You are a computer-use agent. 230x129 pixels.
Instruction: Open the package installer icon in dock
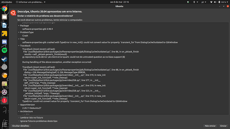(4, 84)
